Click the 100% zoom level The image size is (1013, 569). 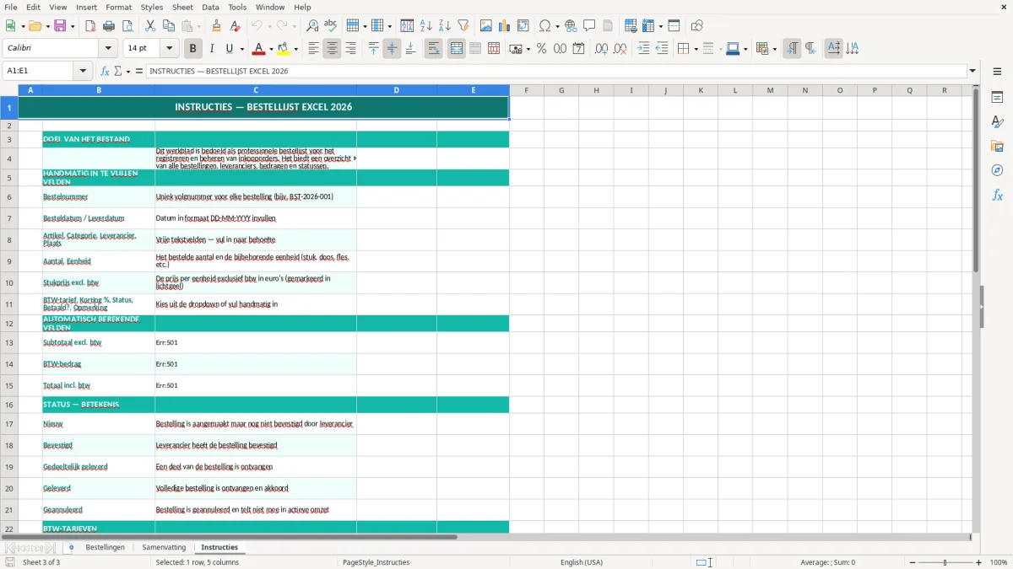pyautogui.click(x=999, y=562)
